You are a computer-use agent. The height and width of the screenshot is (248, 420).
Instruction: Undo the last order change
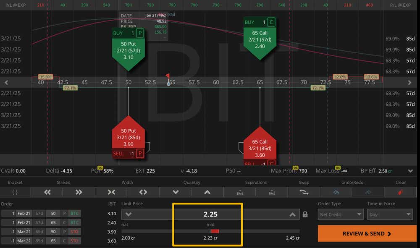336,192
